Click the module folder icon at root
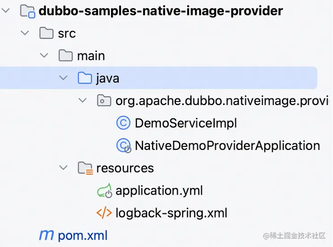The width and height of the screenshot is (333, 247). click(x=28, y=11)
